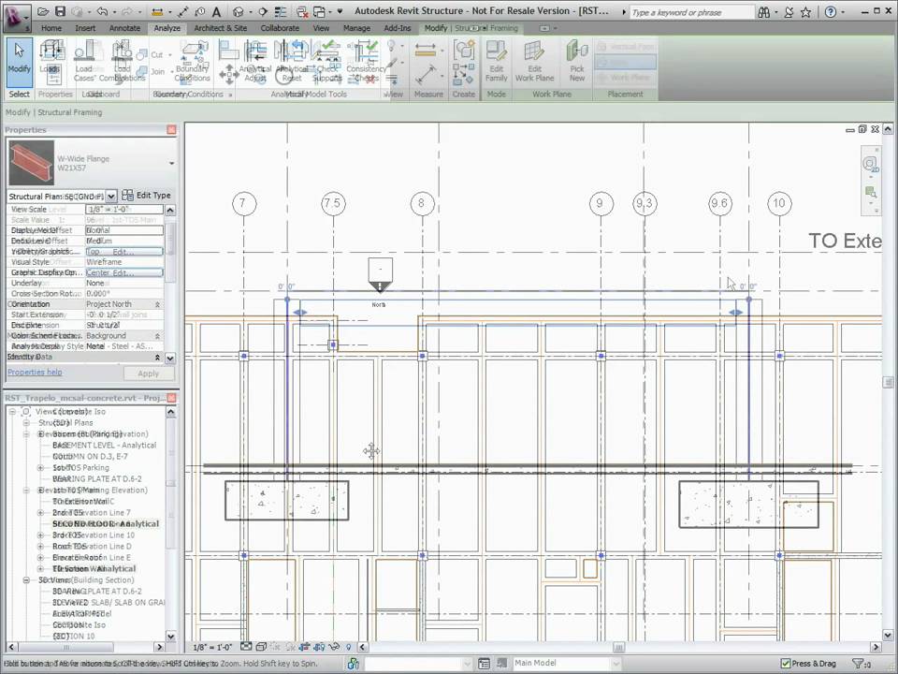Open the Collaborate ribbon tab
The image size is (898, 674).
pyautogui.click(x=280, y=27)
